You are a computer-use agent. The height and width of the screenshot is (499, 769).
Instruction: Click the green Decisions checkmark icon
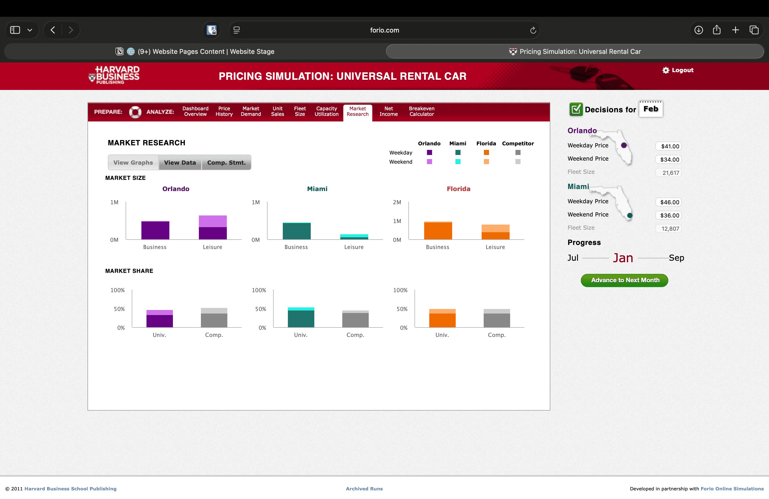click(x=575, y=109)
